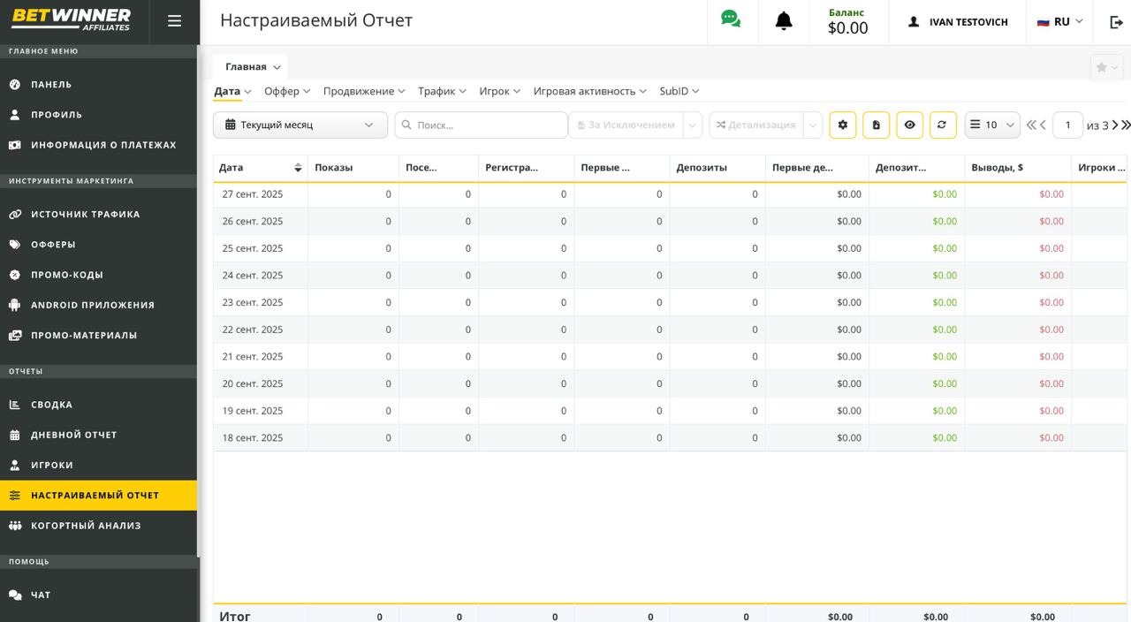Toggle the hamburger sidebar menu
Image resolution: width=1131 pixels, height=622 pixels.
pos(174,21)
